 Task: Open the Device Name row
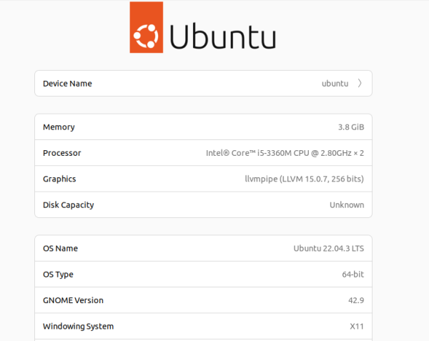(x=203, y=84)
